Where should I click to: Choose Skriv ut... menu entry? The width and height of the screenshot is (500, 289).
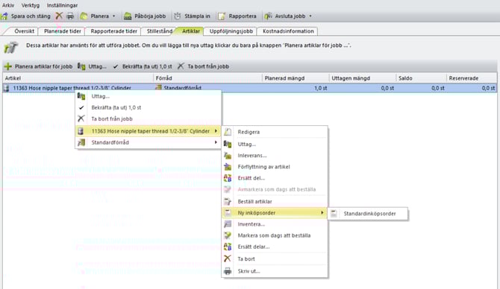click(x=275, y=271)
